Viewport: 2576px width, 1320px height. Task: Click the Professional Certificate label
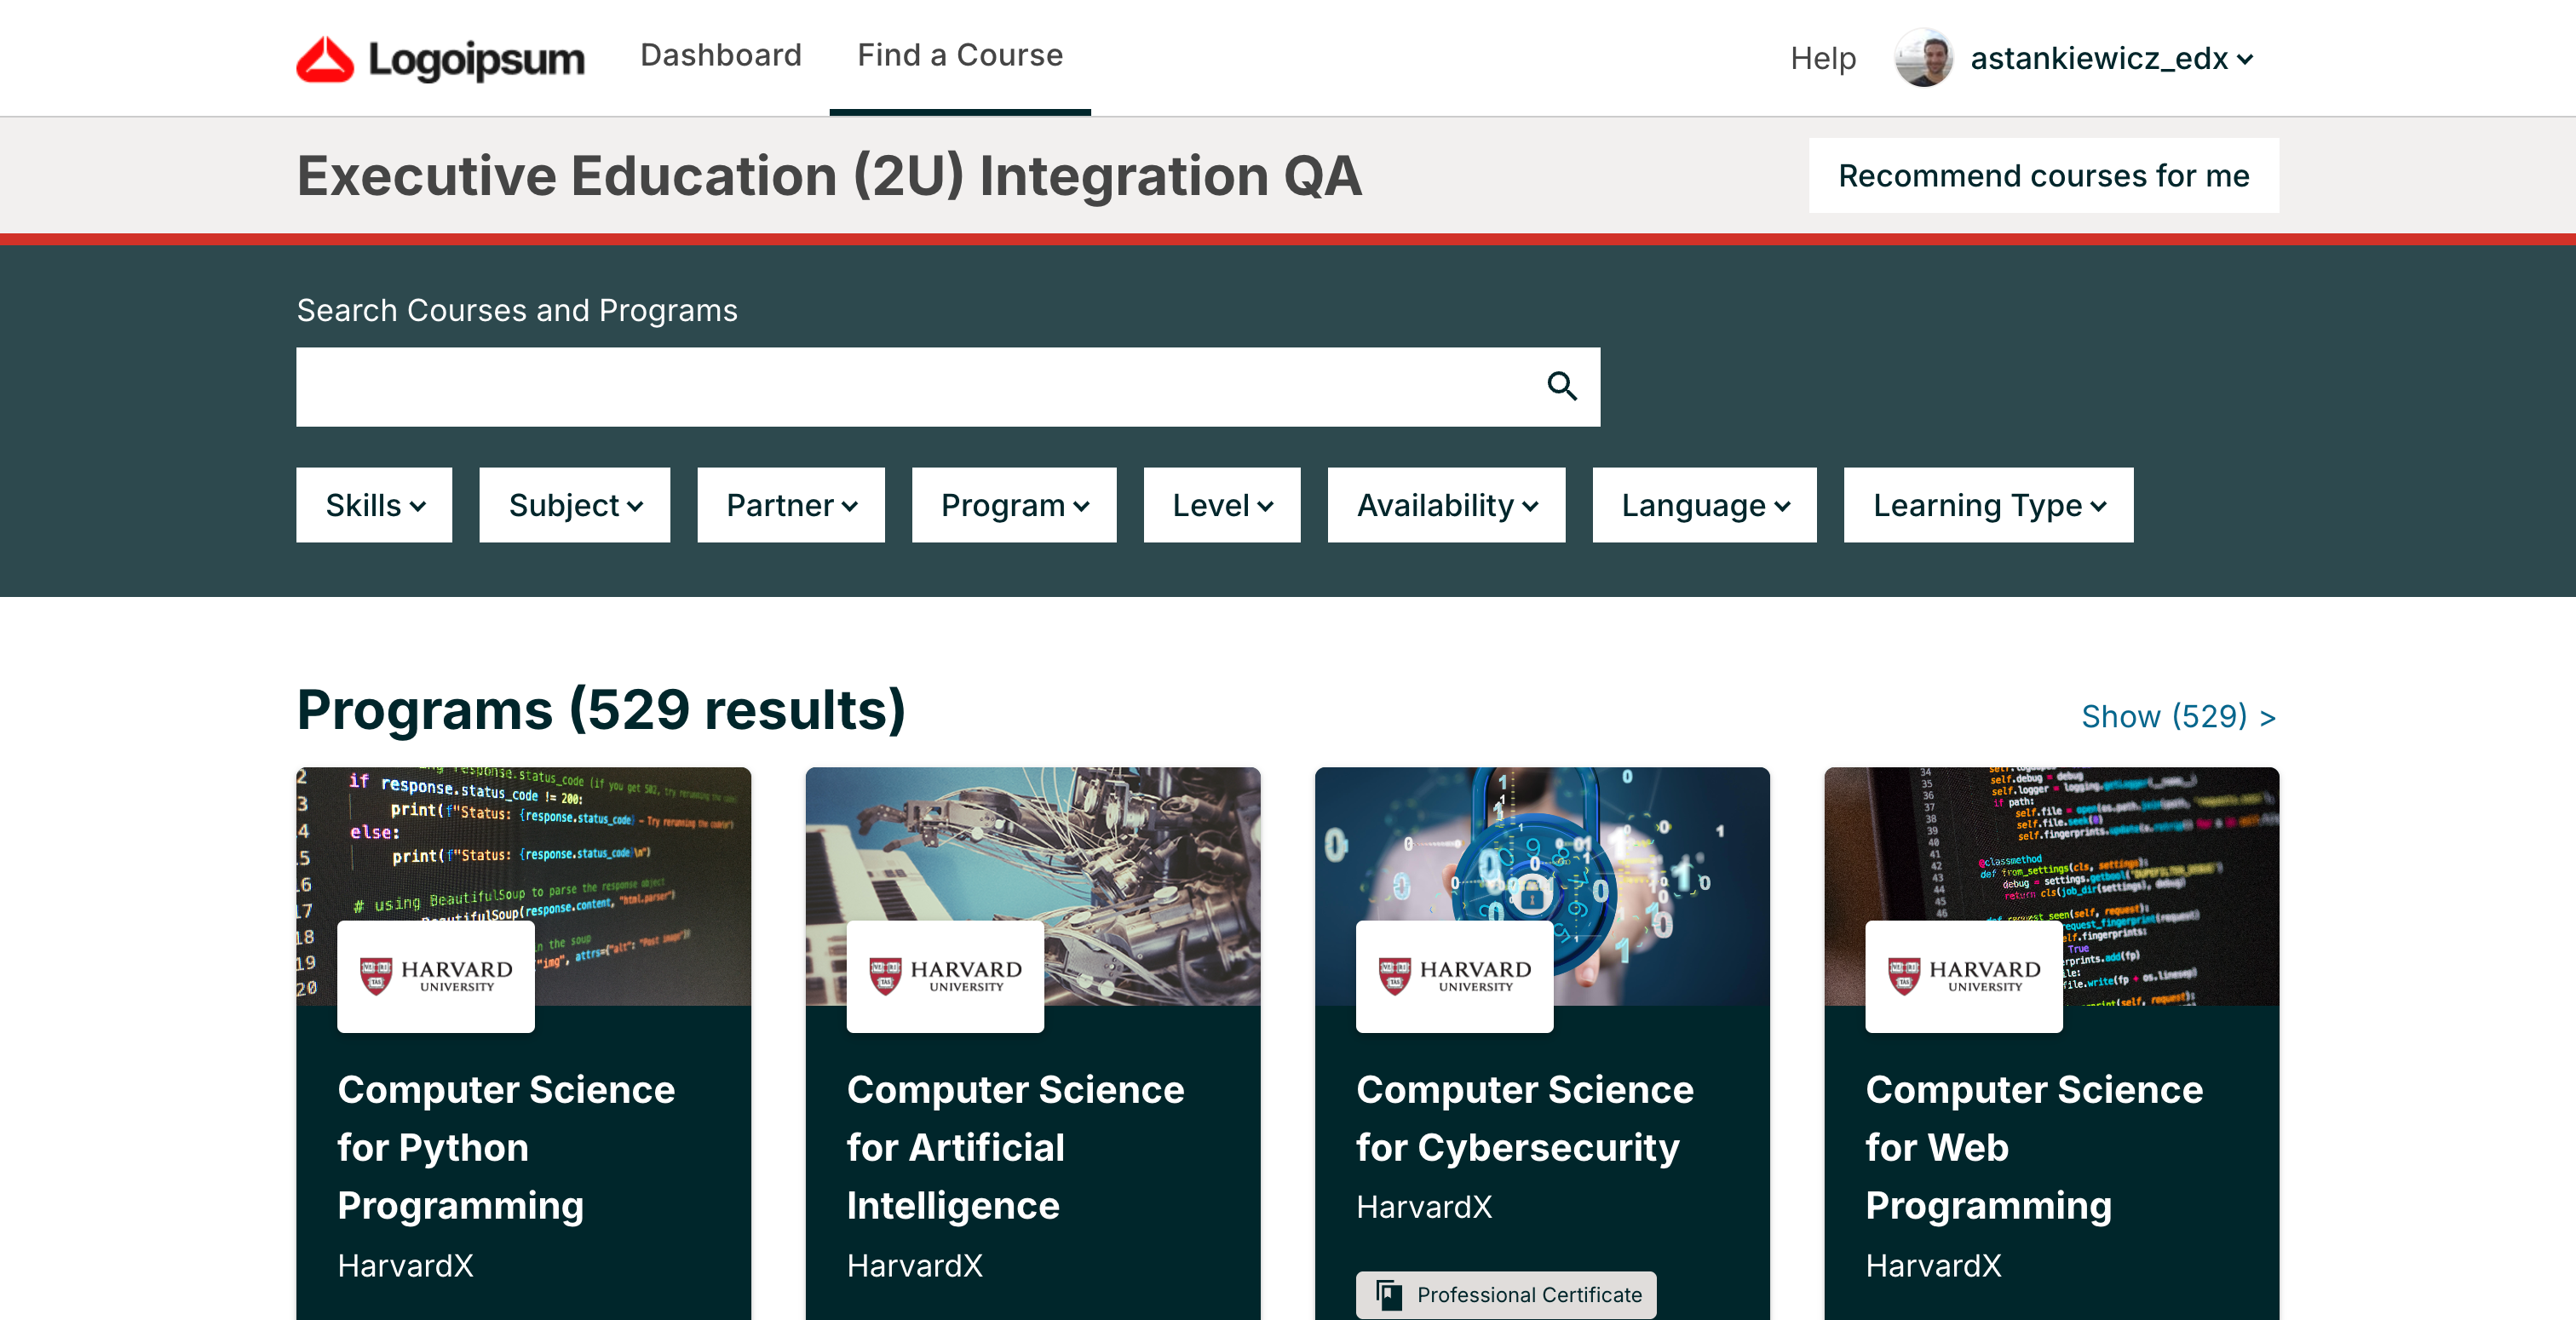[x=1529, y=1295]
